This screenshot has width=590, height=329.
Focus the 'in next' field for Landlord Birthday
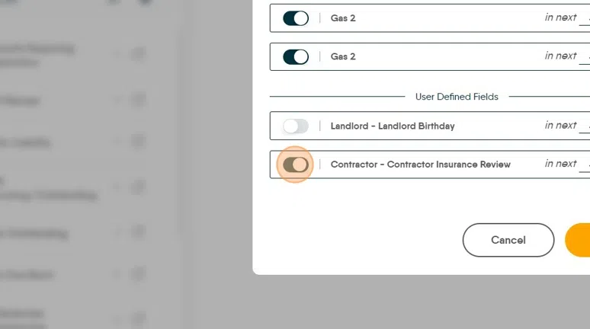pos(584,126)
